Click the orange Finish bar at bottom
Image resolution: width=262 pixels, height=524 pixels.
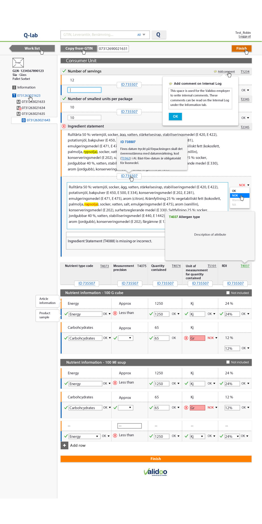point(156,459)
